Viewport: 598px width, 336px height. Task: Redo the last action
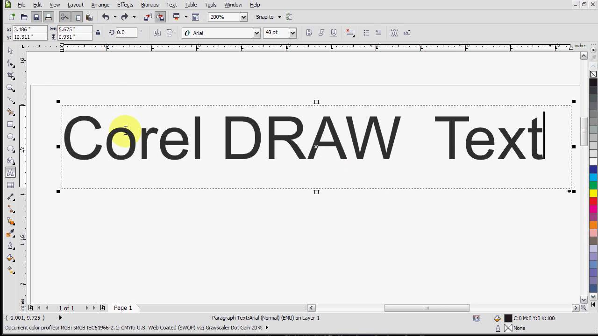click(x=124, y=17)
